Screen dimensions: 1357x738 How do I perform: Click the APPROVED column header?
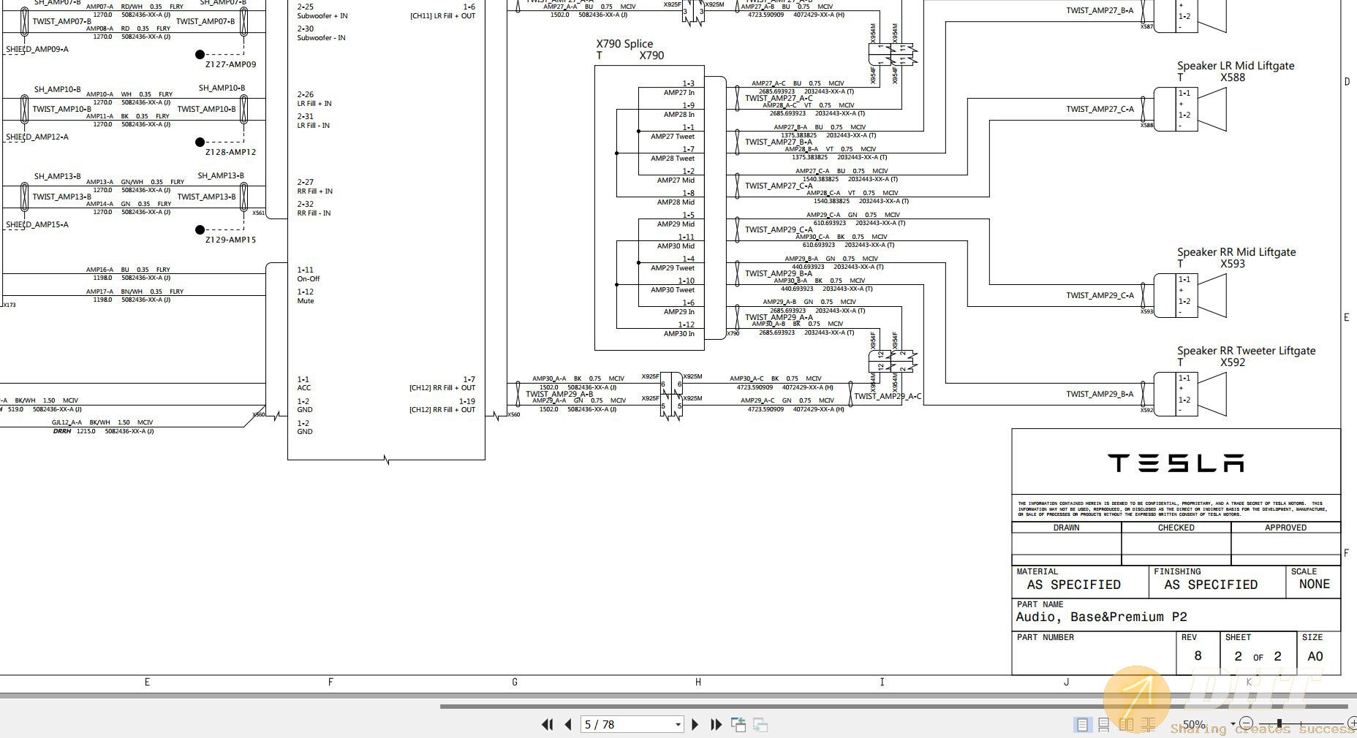pos(1285,528)
